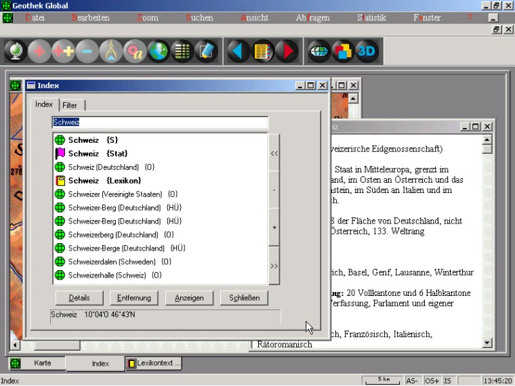Click the Anzeigen button
Screen dimensions: 515x386
click(189, 298)
